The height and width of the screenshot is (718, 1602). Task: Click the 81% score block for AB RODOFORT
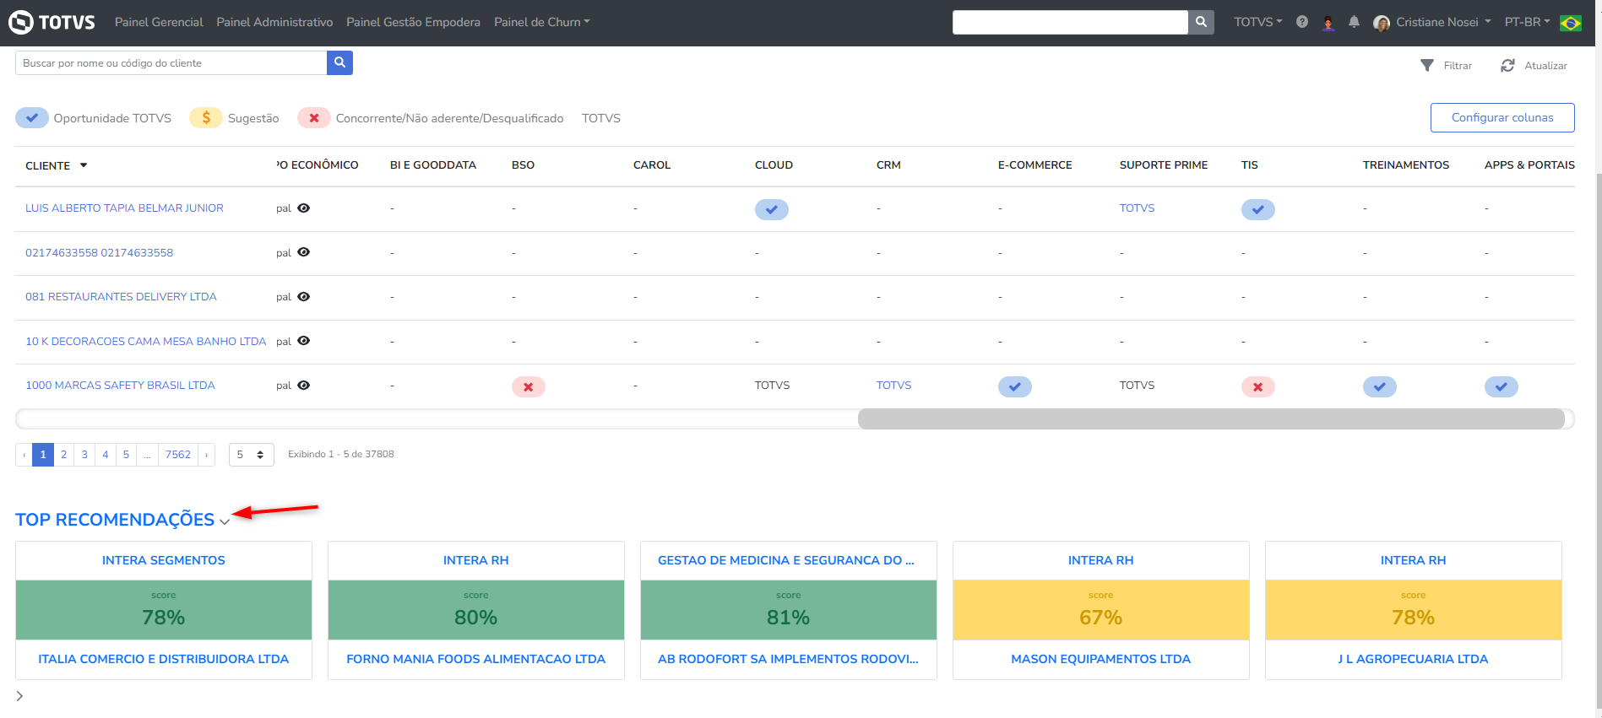tap(789, 610)
